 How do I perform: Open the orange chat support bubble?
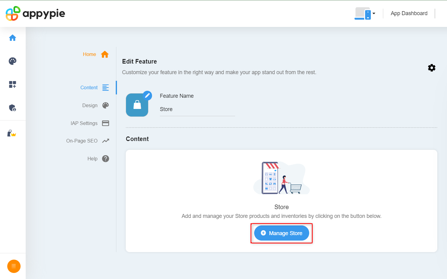13,266
